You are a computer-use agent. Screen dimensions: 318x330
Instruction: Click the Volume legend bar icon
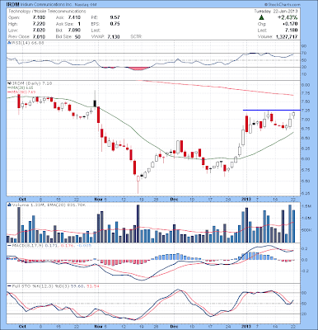8,205
